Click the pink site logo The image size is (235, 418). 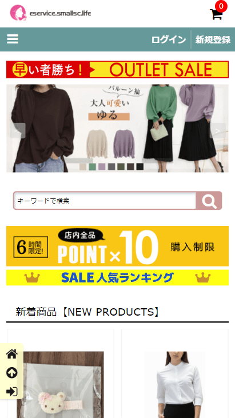(x=18, y=13)
